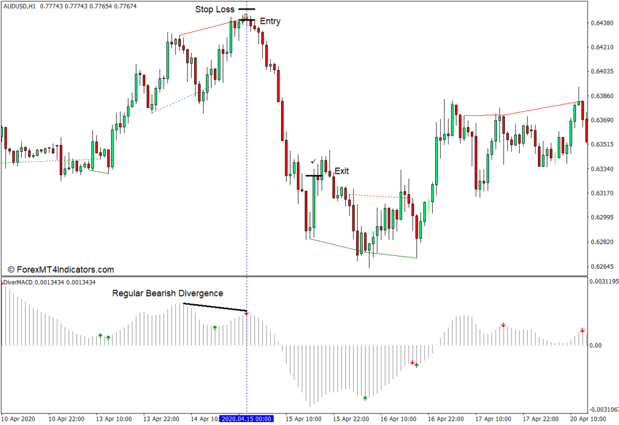The width and height of the screenshot is (619, 425).
Task: Click the leftmost green up arrow in the MACD panel
Action: click(x=100, y=335)
